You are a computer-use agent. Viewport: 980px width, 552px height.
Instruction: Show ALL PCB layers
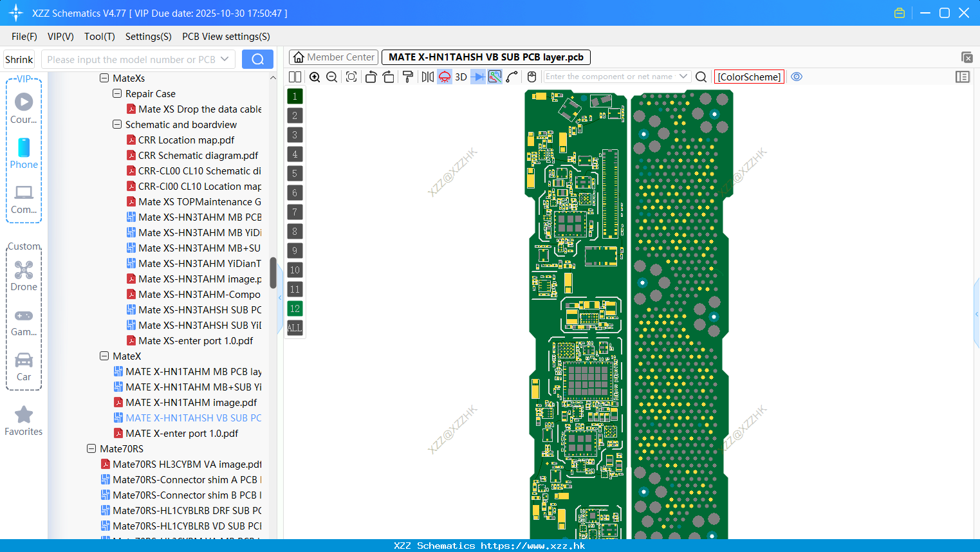tap(295, 328)
